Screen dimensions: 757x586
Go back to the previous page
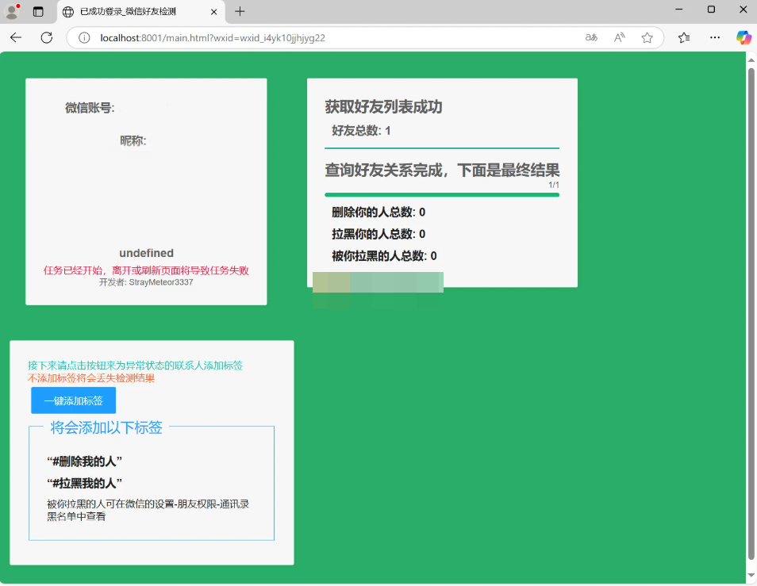(17, 37)
